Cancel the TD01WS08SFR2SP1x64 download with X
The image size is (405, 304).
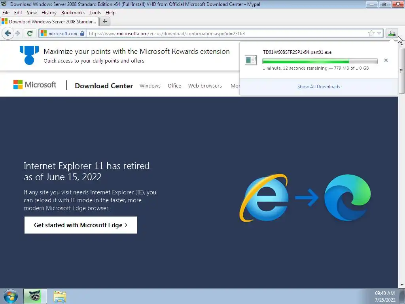386,60
